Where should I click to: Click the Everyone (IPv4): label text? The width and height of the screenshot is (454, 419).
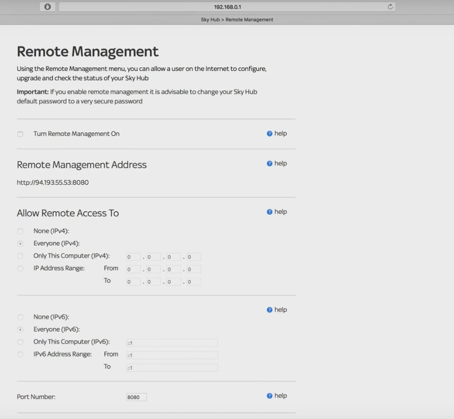(x=56, y=244)
